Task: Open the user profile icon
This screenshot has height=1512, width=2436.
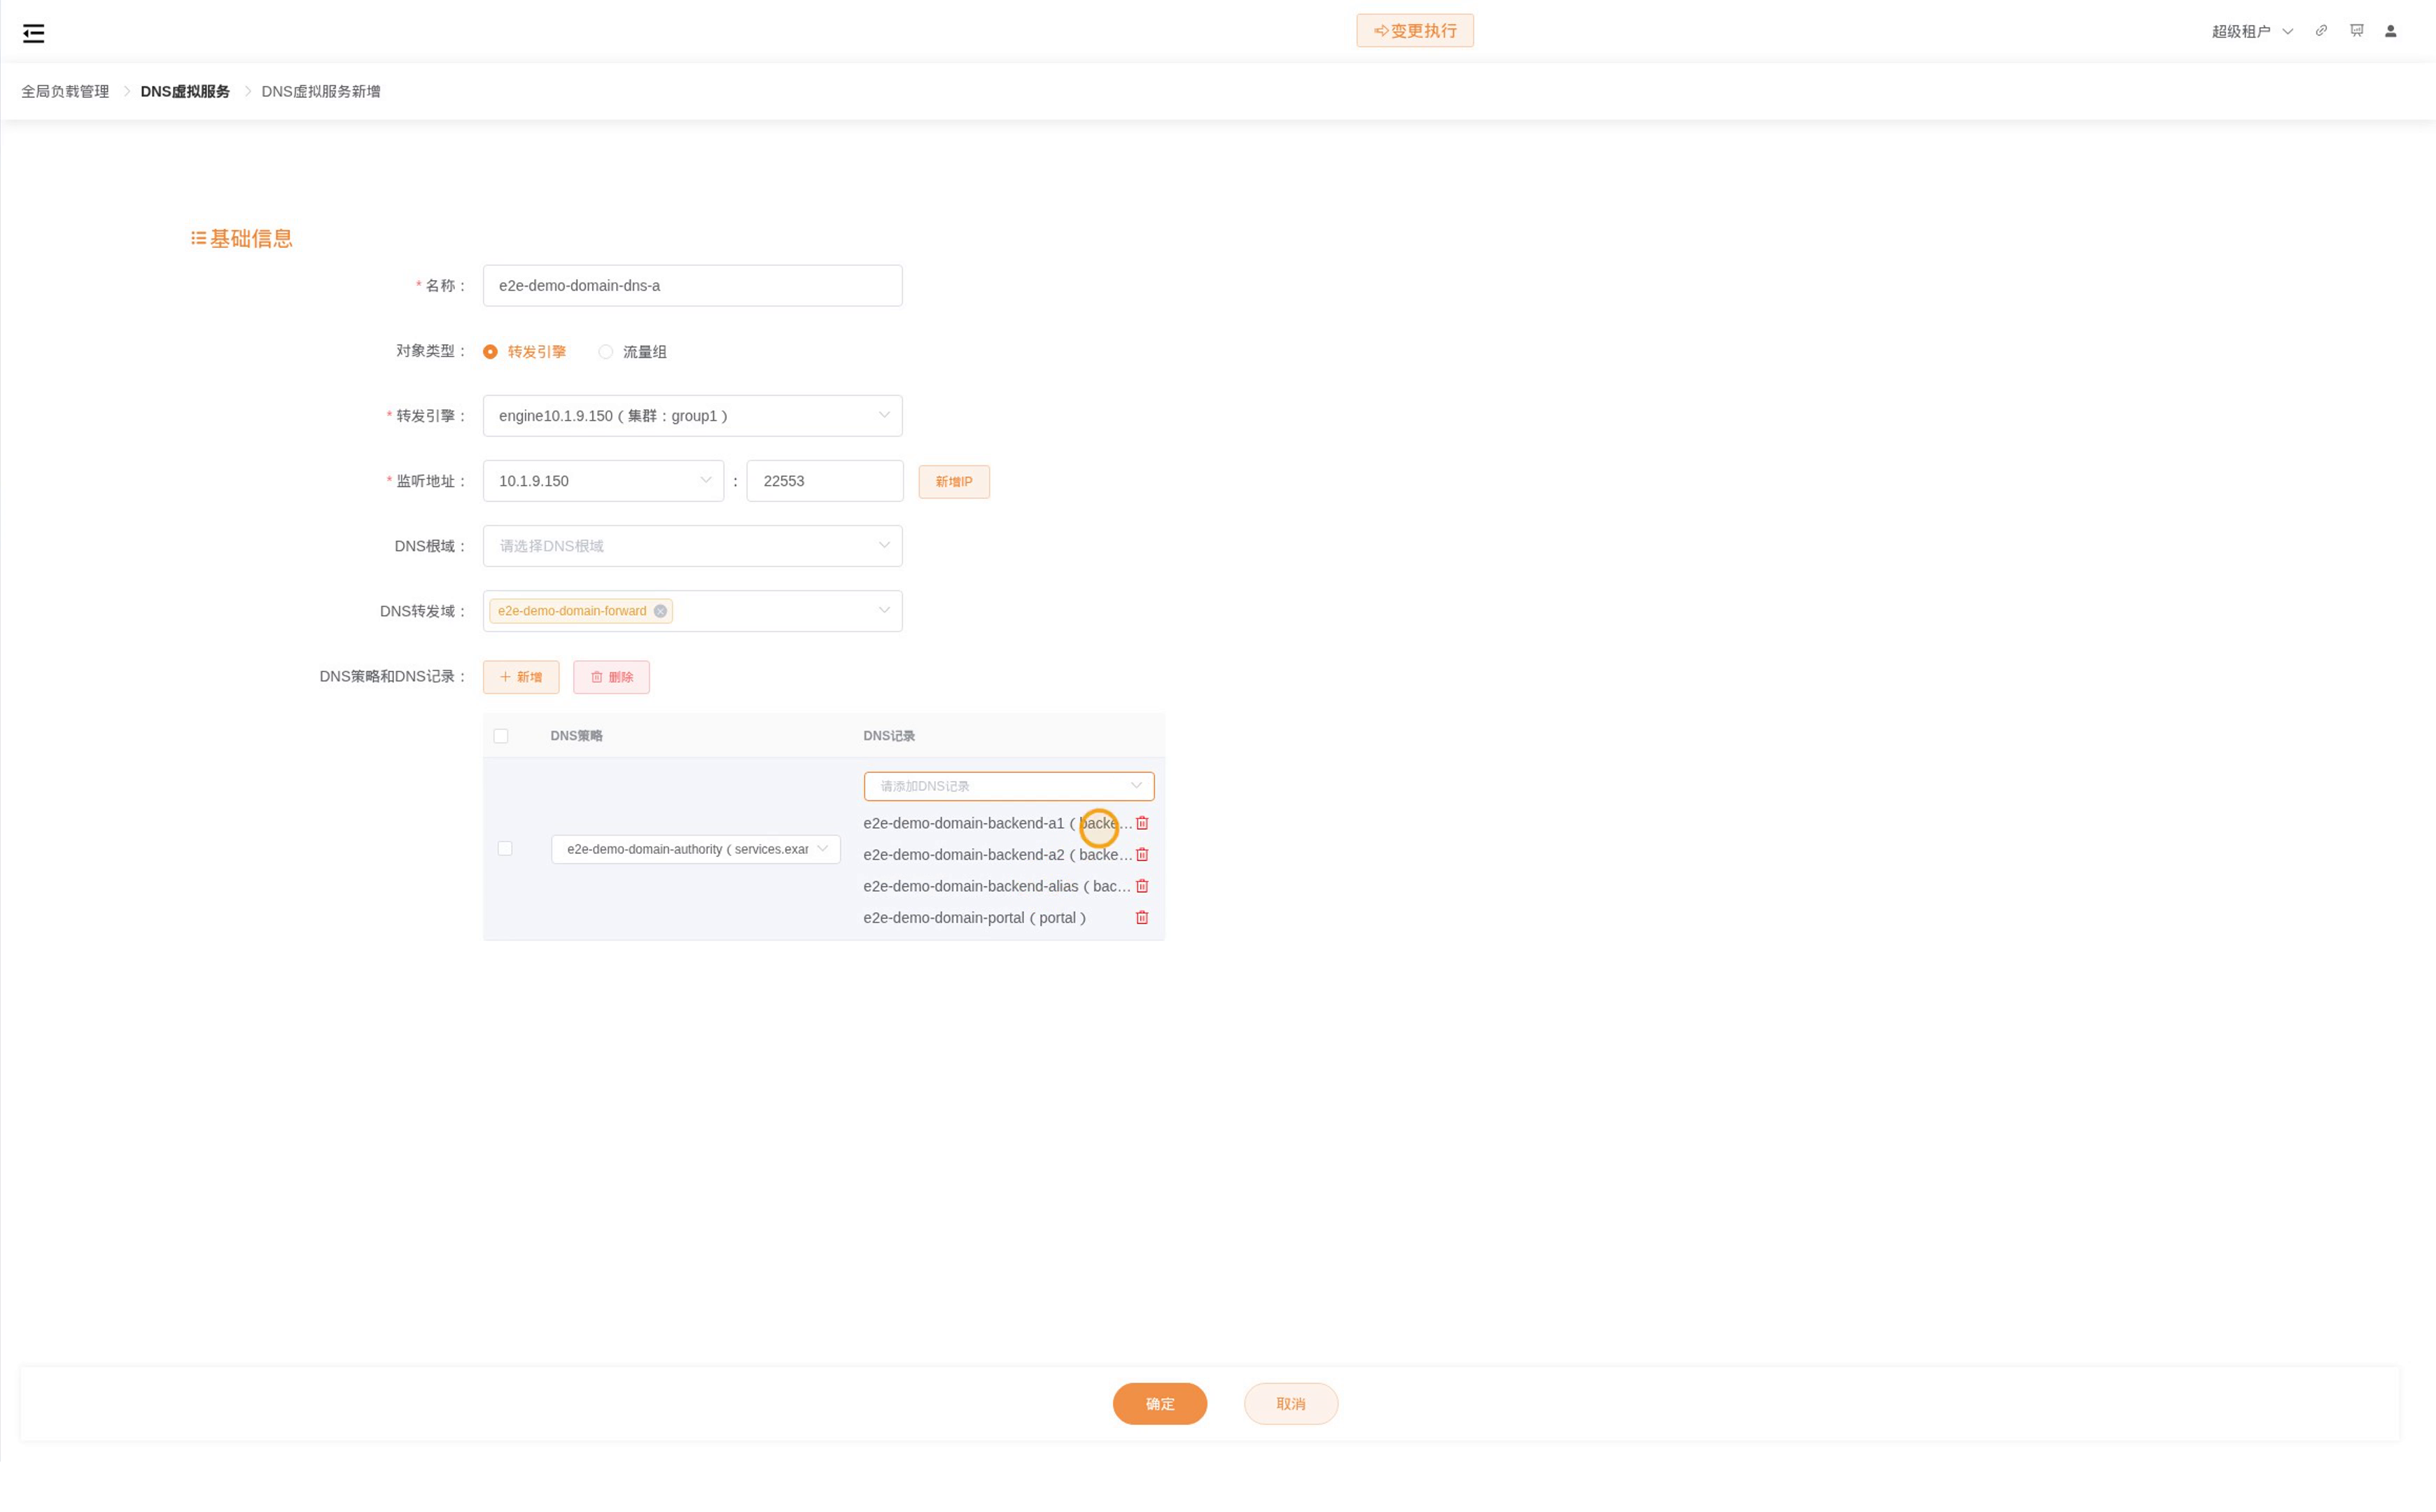Action: click(2391, 31)
